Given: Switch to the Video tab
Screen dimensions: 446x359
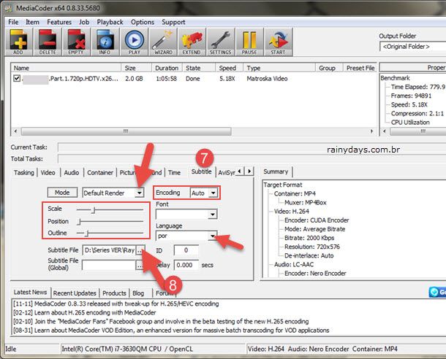Looking at the screenshot, I should (x=48, y=172).
